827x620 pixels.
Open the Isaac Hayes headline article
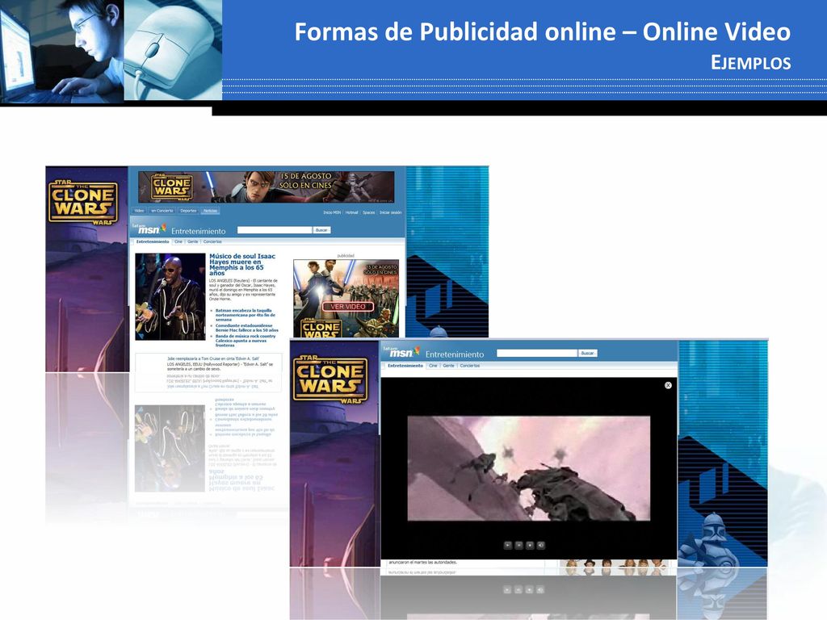point(242,264)
